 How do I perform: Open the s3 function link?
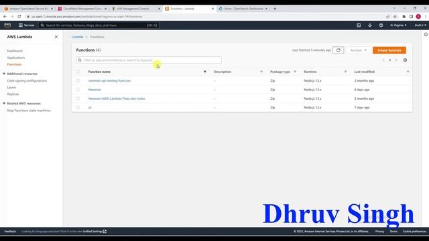90,108
